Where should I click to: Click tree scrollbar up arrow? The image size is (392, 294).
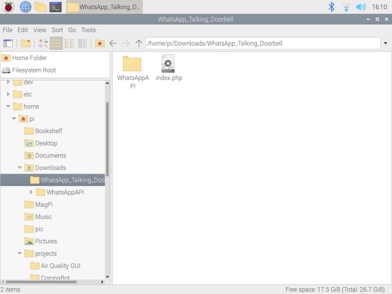point(107,83)
